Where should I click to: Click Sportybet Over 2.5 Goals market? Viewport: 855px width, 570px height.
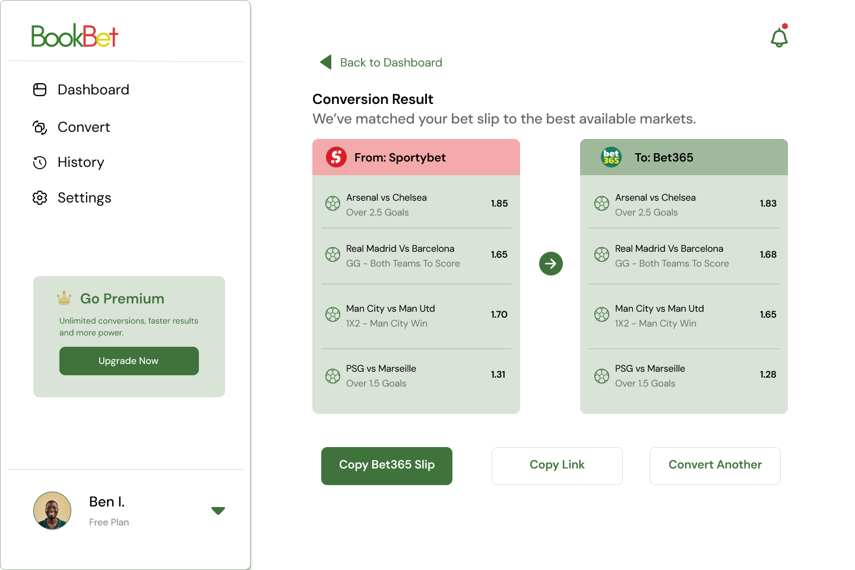coord(378,213)
